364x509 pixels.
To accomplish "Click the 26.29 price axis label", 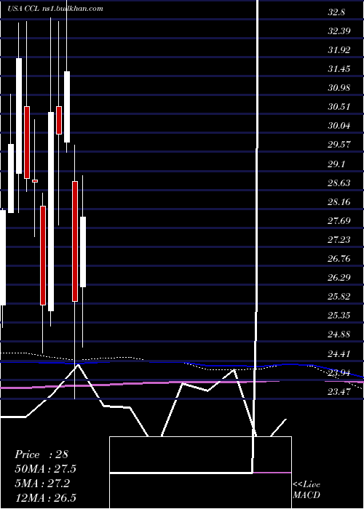I will coord(339,278).
